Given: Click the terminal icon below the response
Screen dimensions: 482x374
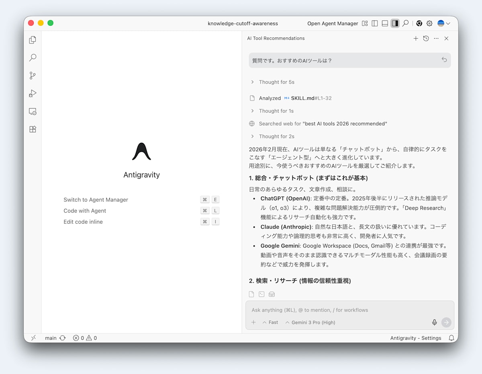Looking at the screenshot, I should pos(261,294).
